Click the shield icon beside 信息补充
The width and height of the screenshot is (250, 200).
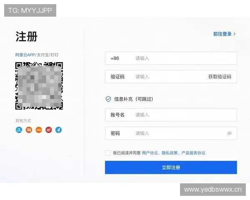108,99
